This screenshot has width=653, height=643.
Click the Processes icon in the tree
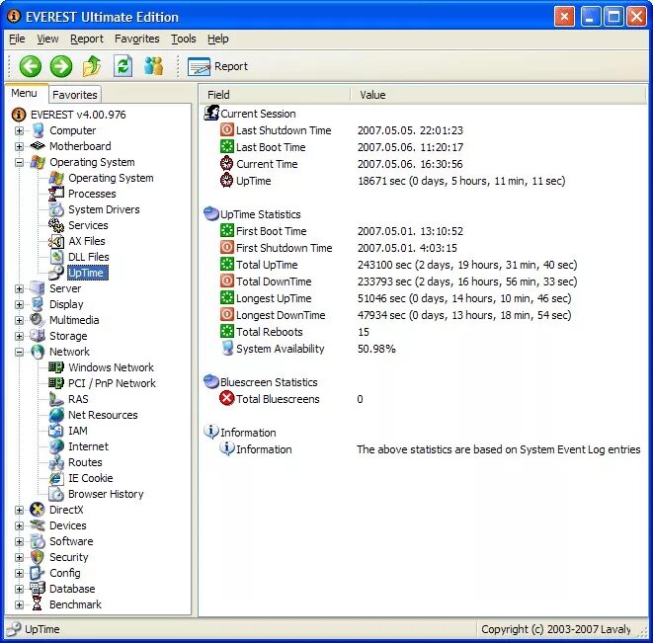(x=56, y=194)
